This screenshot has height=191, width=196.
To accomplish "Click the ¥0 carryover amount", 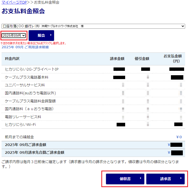I will point(179,137).
